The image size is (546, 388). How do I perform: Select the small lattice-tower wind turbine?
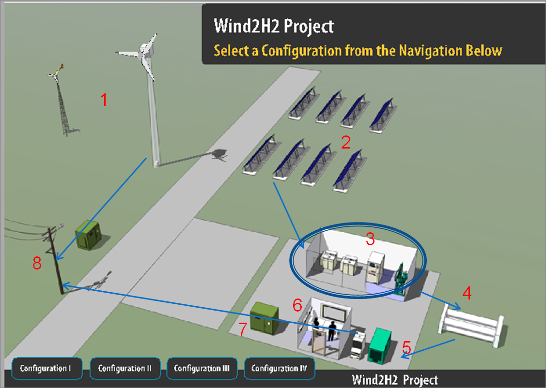click(x=61, y=100)
